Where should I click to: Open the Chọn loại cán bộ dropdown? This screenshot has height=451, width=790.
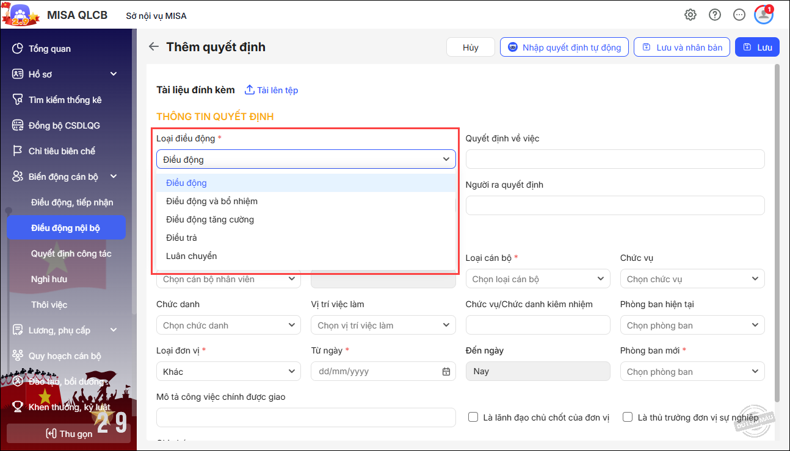point(537,279)
